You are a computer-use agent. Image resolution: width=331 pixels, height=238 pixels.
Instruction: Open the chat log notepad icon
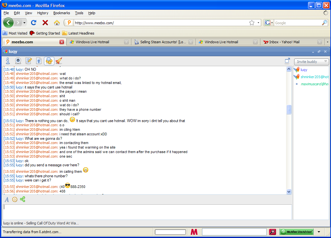[x=28, y=61]
